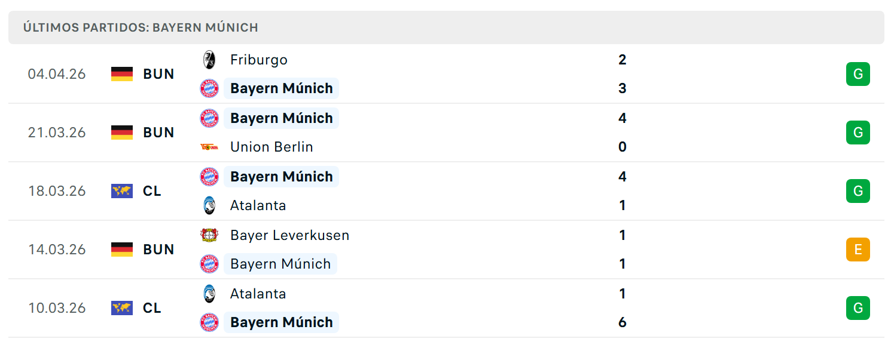Open the 6-1 score of the Atalanta match
Viewport: 894px width, 348px height.
[x=623, y=308]
